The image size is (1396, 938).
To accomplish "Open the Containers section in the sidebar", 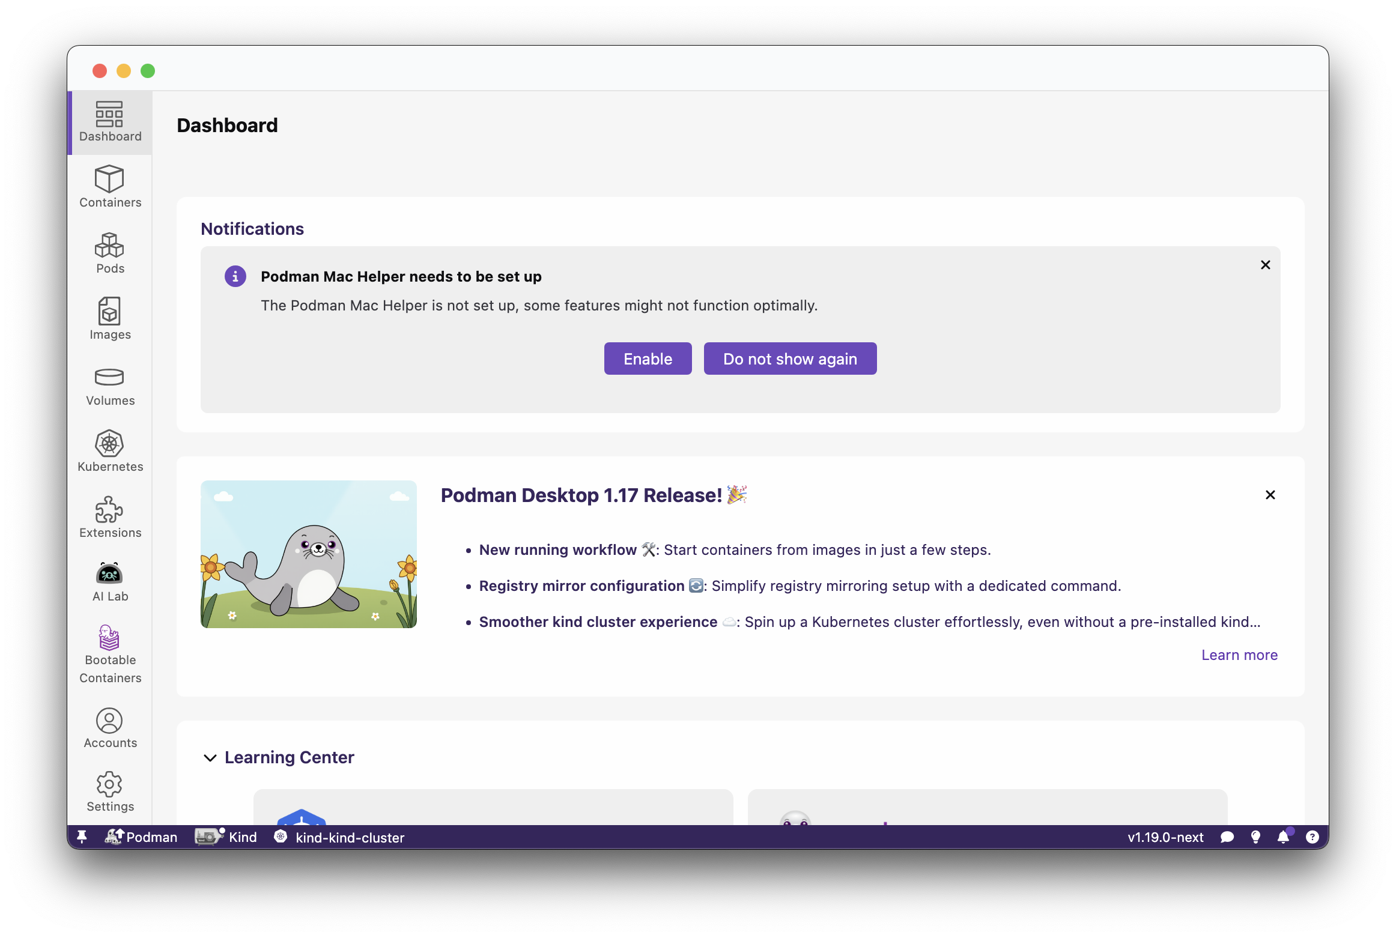I will (x=109, y=186).
